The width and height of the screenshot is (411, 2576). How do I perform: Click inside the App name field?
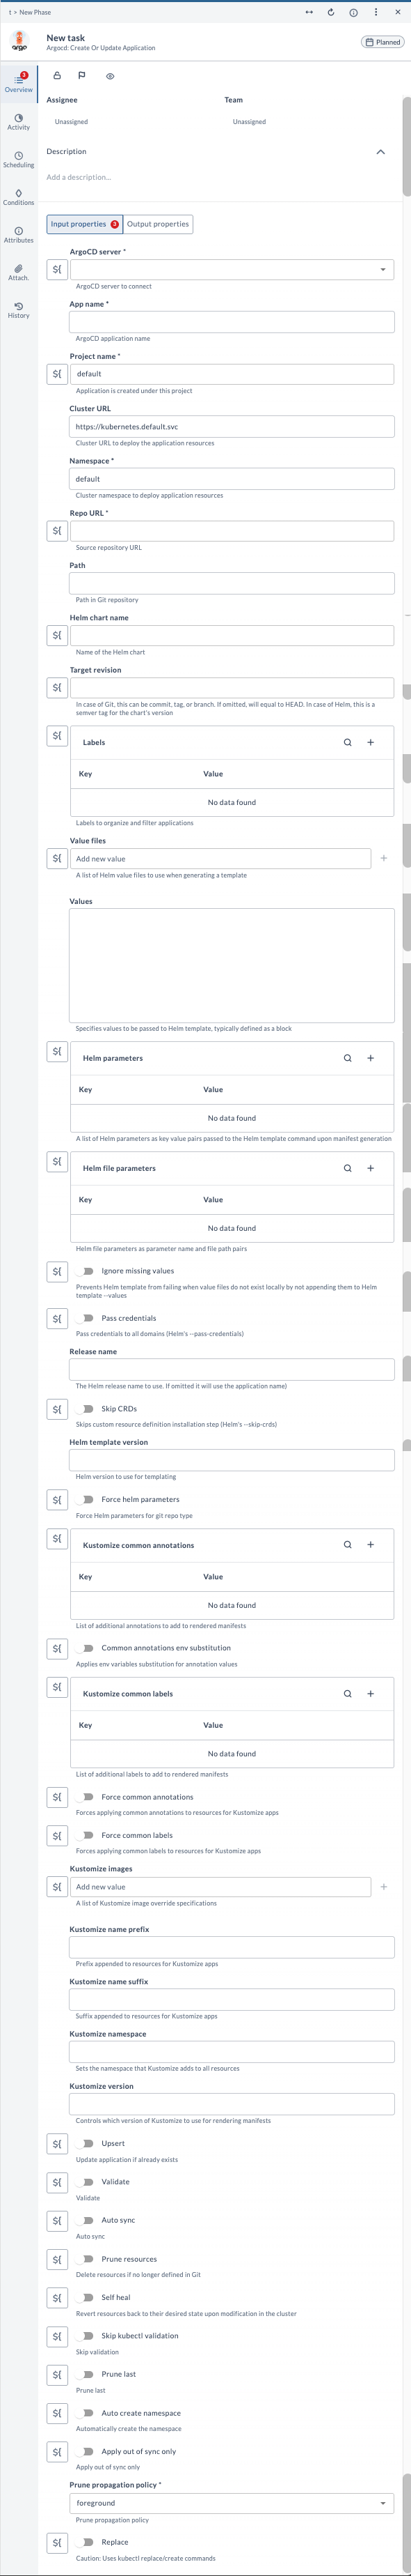pyautogui.click(x=229, y=323)
